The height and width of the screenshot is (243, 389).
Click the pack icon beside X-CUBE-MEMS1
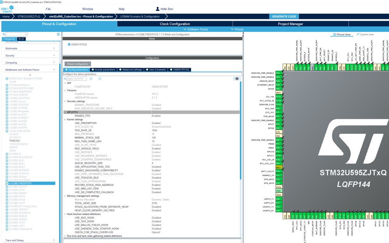point(7,193)
